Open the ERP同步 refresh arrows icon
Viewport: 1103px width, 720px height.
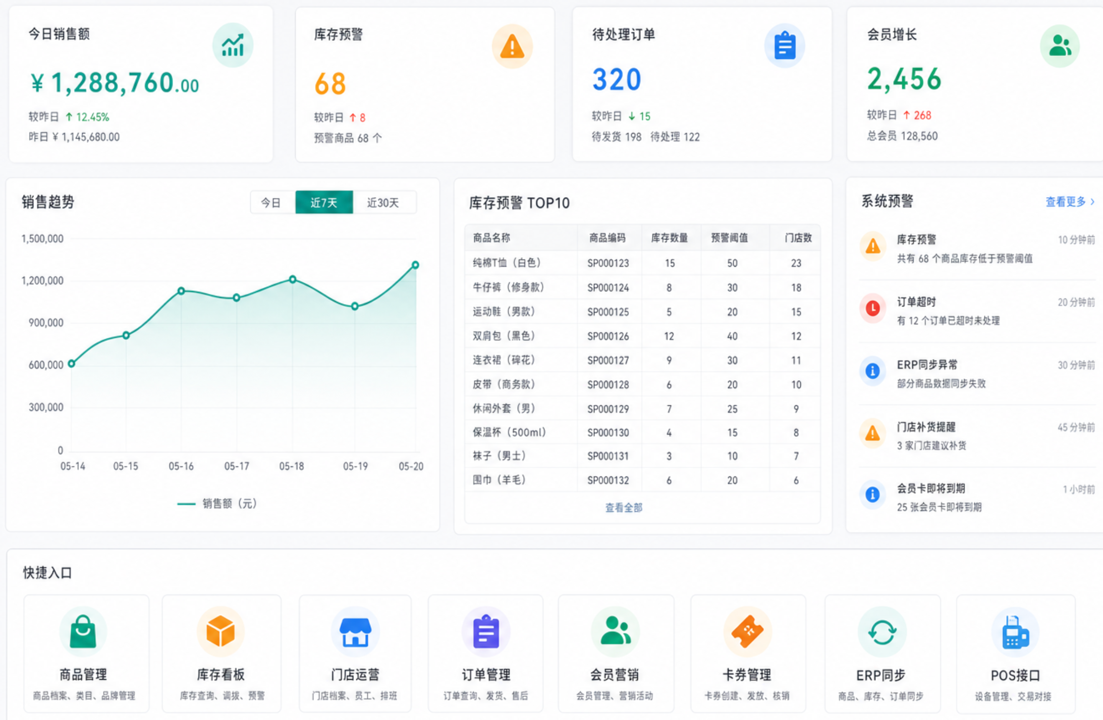pos(882,631)
